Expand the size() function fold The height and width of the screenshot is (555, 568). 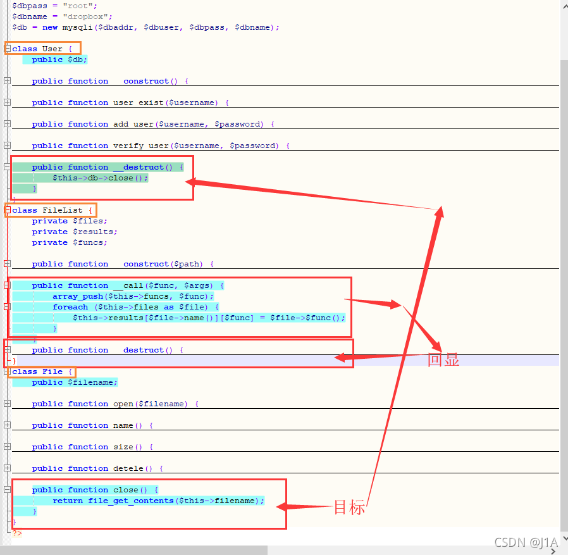[x=7, y=446]
